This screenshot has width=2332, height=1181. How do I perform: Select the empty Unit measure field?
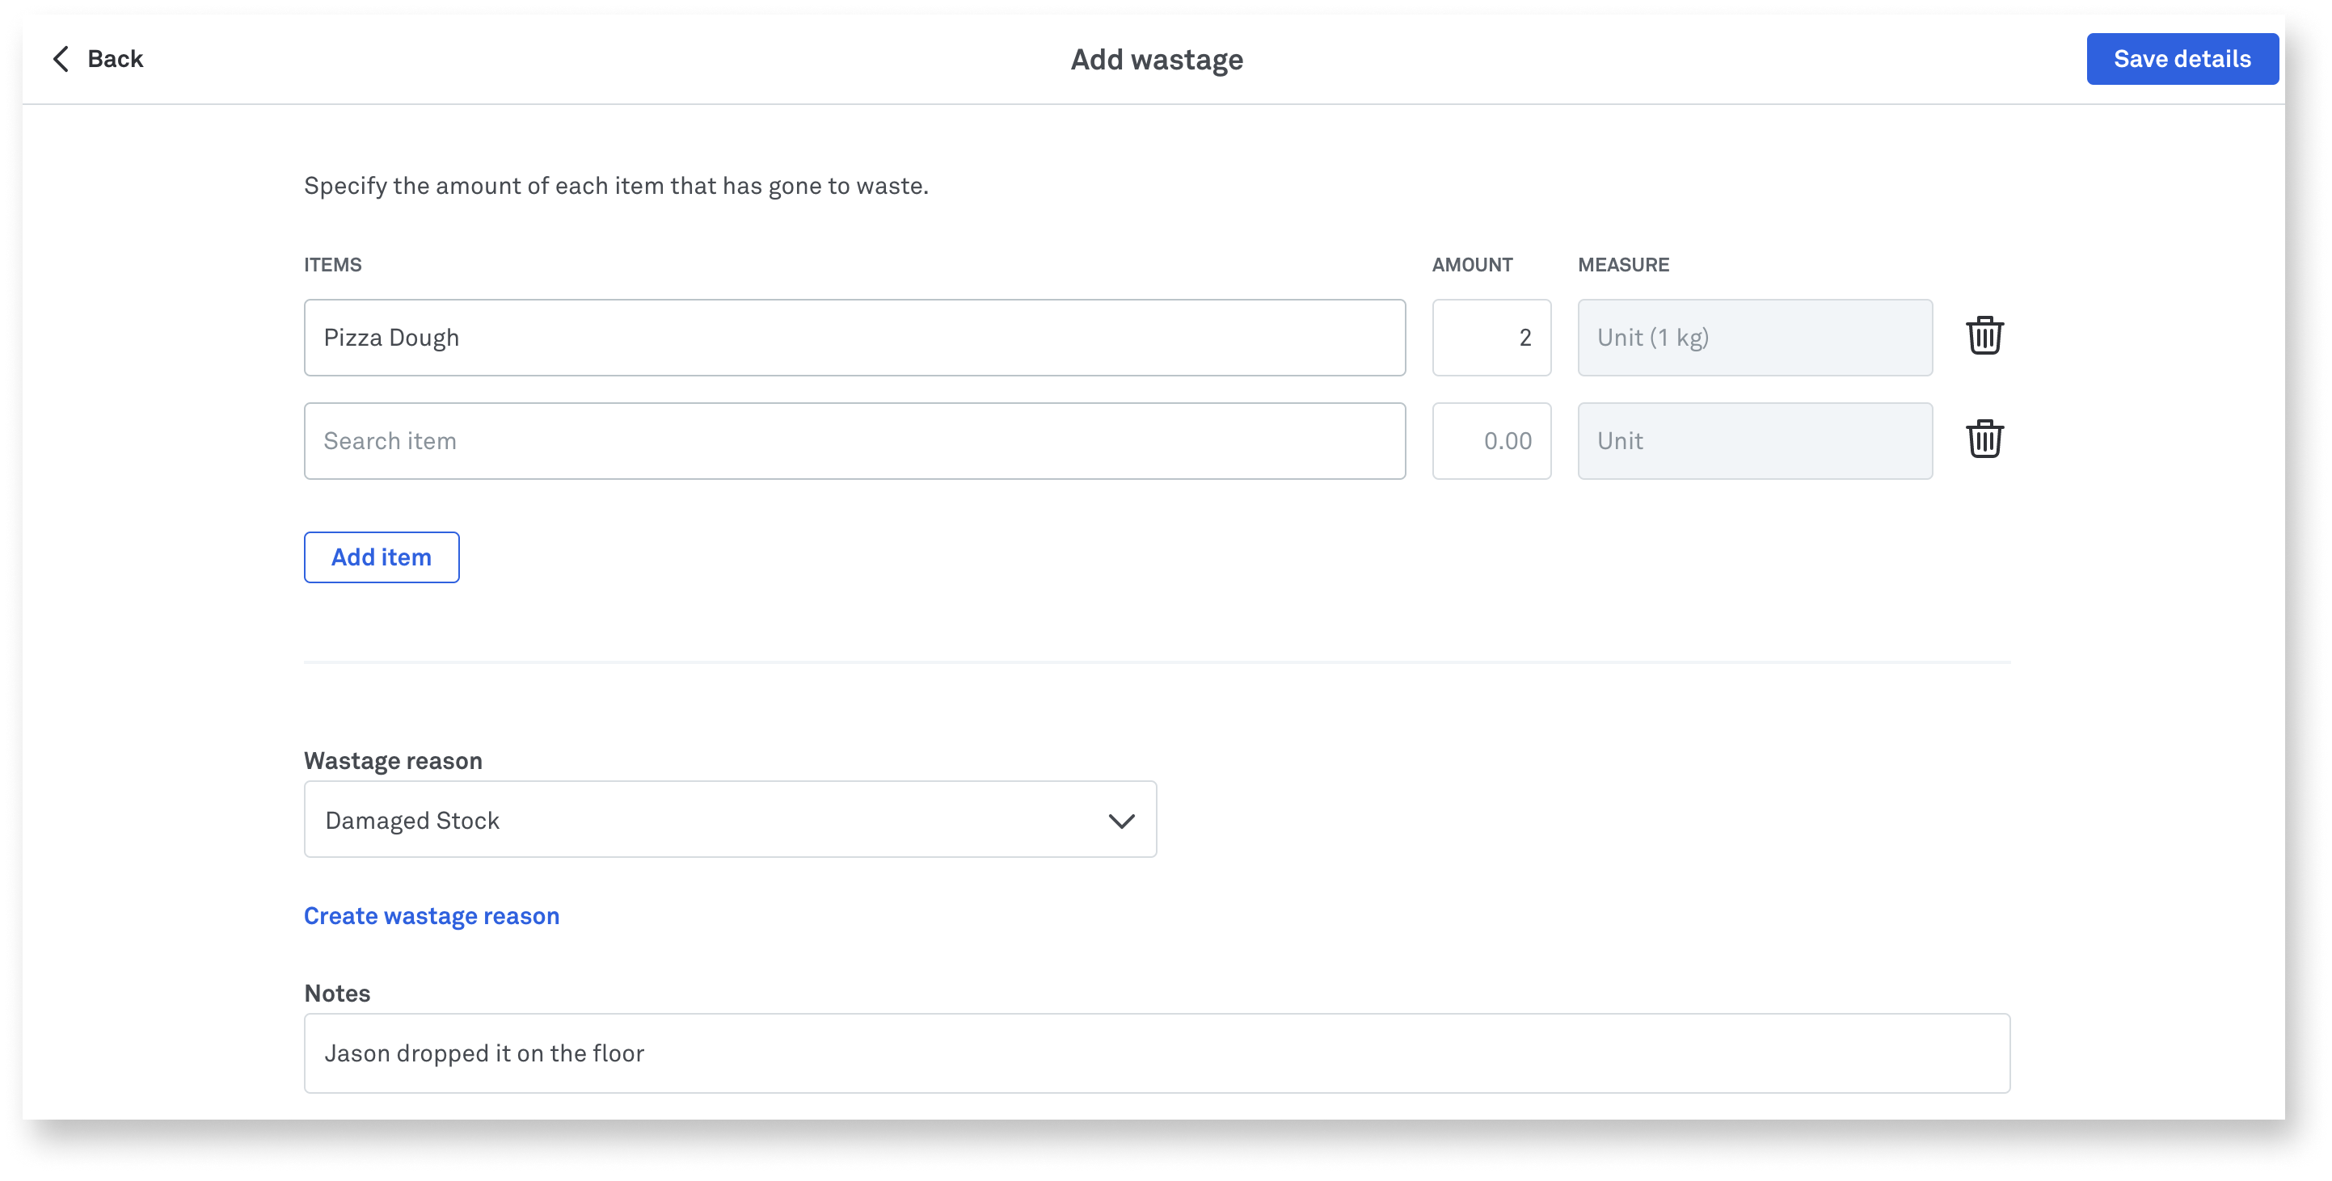[1754, 441]
